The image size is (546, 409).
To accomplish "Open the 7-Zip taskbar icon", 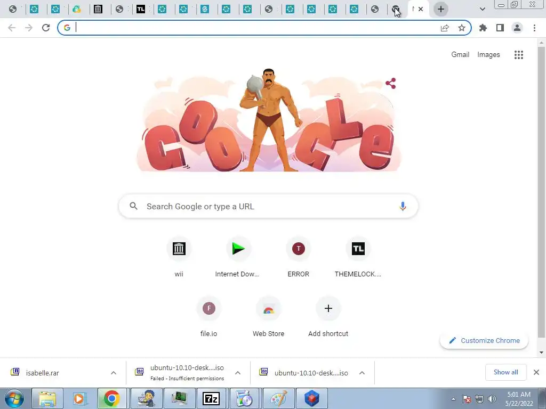I will click(x=211, y=398).
